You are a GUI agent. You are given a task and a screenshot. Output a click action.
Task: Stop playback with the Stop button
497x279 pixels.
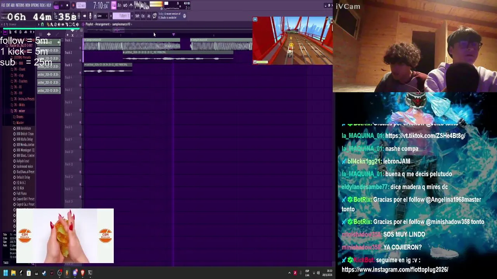click(x=67, y=5)
